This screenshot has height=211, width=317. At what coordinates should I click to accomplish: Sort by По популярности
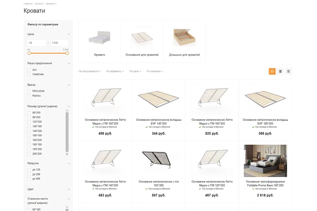pos(89,71)
